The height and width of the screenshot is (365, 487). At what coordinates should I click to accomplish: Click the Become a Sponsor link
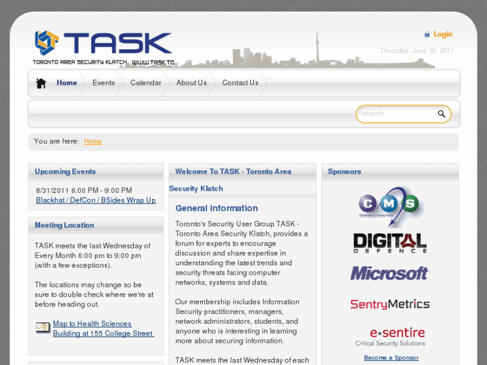(391, 358)
